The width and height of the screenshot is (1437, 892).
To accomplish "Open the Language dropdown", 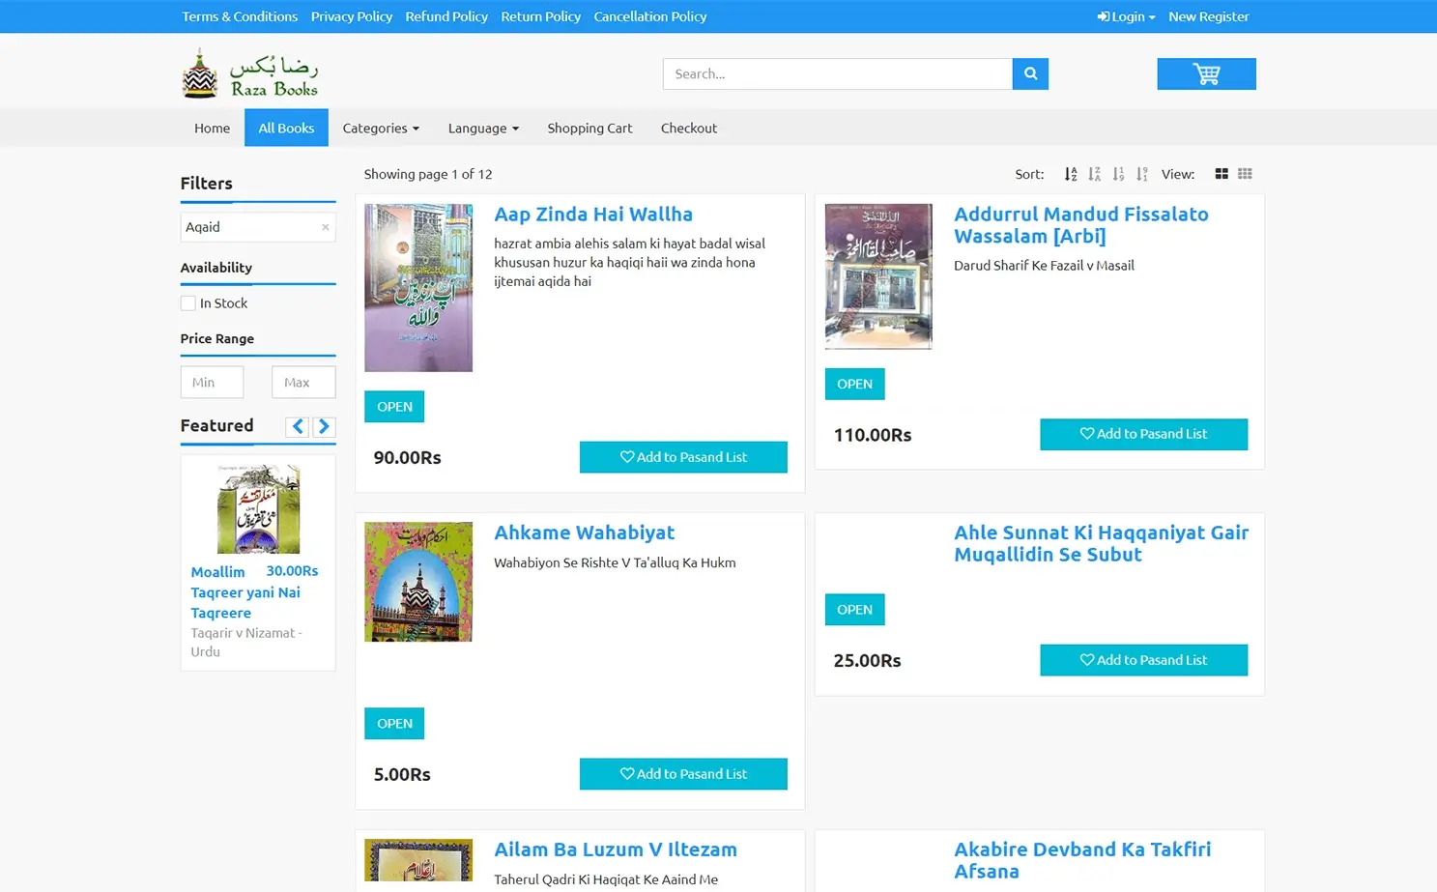I will pyautogui.click(x=482, y=128).
